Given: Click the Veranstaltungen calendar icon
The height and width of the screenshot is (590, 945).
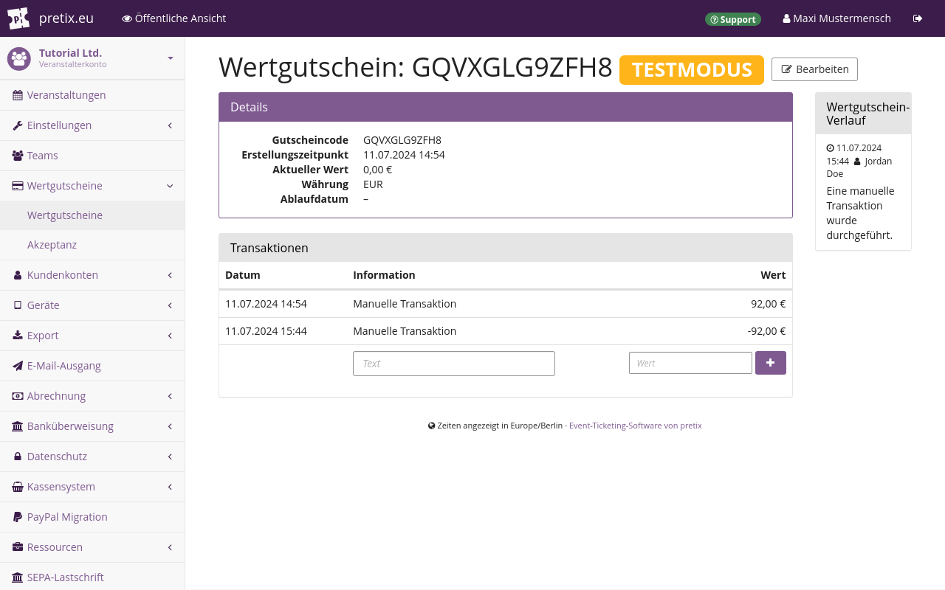Looking at the screenshot, I should pos(18,95).
